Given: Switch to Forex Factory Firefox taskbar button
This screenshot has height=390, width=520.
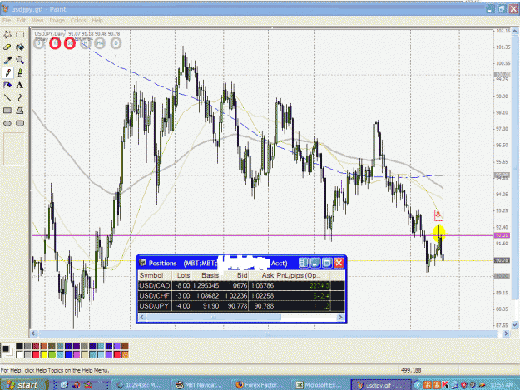Looking at the screenshot, I should coord(260,385).
